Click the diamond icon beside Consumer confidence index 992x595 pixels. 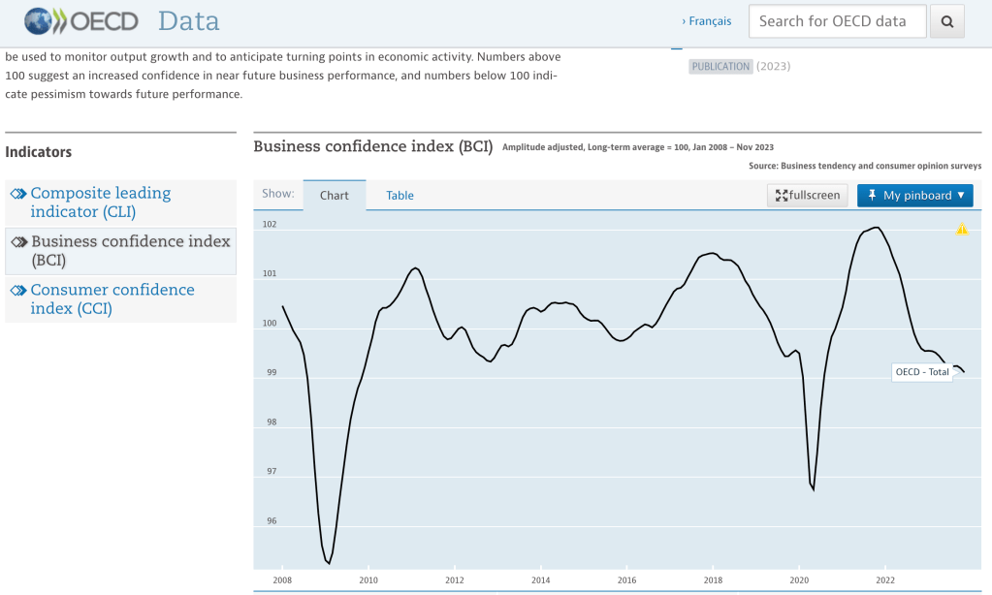[19, 290]
